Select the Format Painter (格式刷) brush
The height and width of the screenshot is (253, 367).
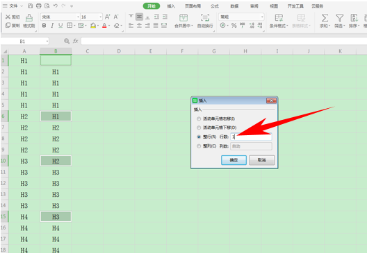tap(29, 21)
